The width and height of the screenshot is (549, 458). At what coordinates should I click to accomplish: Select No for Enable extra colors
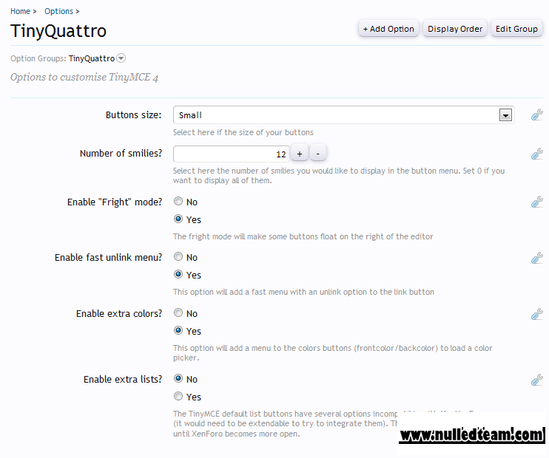(178, 312)
